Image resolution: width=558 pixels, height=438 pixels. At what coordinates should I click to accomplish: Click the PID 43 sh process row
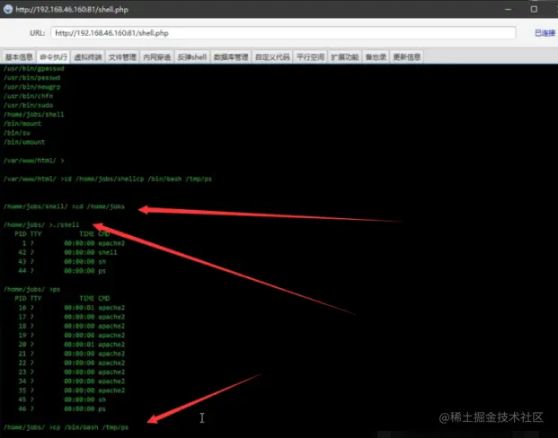pyautogui.click(x=62, y=262)
